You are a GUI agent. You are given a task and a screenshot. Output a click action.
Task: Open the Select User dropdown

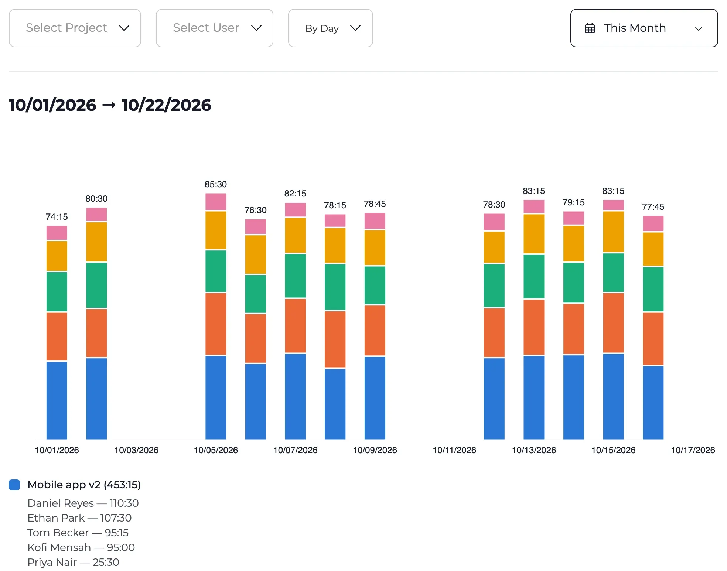point(215,28)
